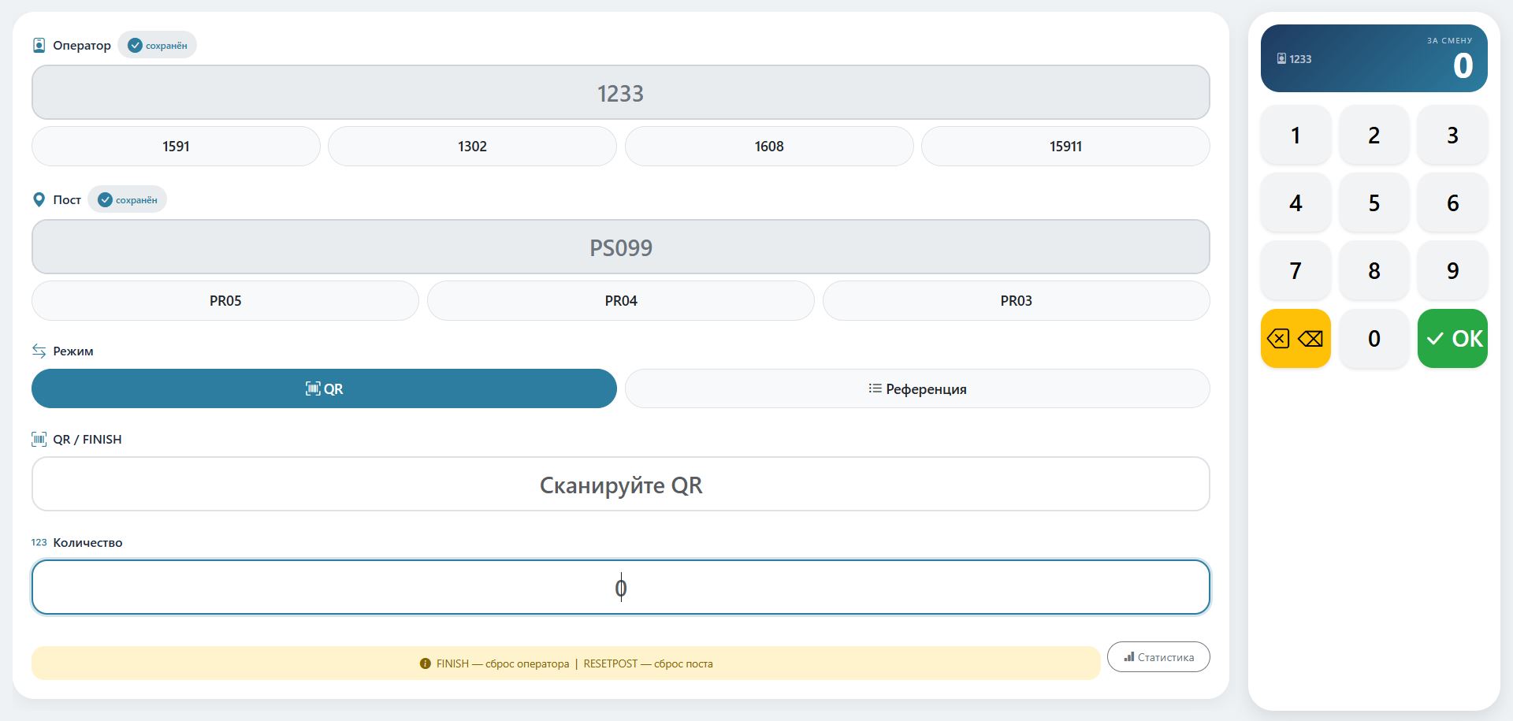The height and width of the screenshot is (721, 1513).
Task: Confirm entry with green OK checkmark button
Action: (x=1452, y=338)
